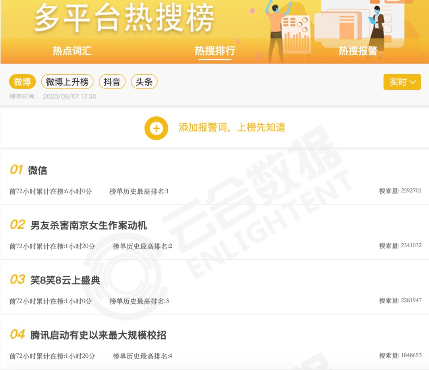Select the 微博 platform filter
429x370 pixels.
click(x=22, y=81)
